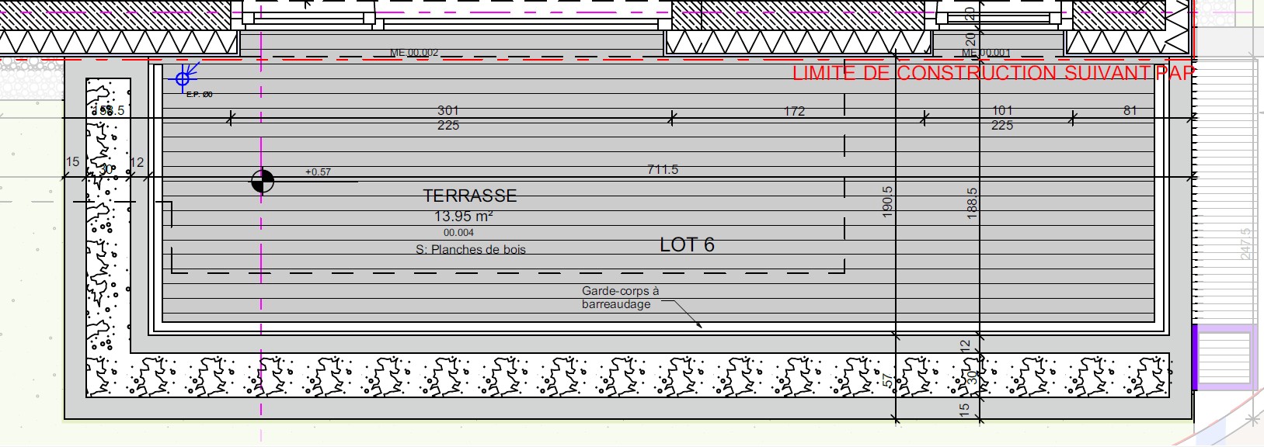Click the vertical 190.5 dimension text

tap(888, 201)
